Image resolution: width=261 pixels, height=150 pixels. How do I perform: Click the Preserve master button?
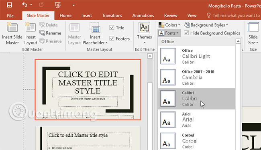point(51,41)
